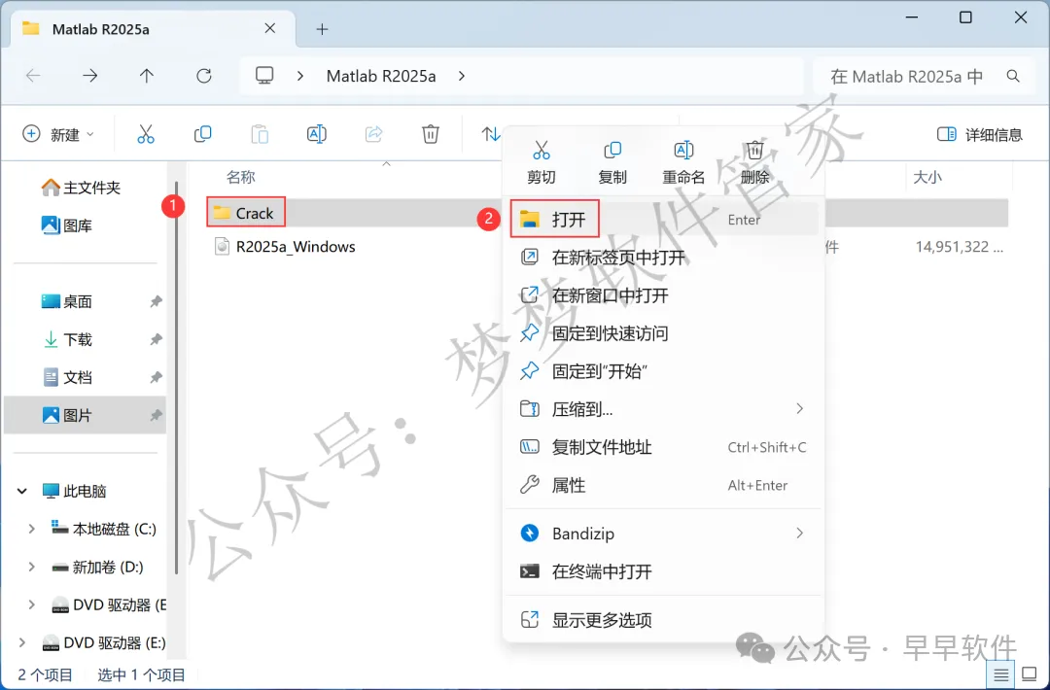Select the R2025a_Windows file
Image resolution: width=1050 pixels, height=690 pixels.
point(285,247)
